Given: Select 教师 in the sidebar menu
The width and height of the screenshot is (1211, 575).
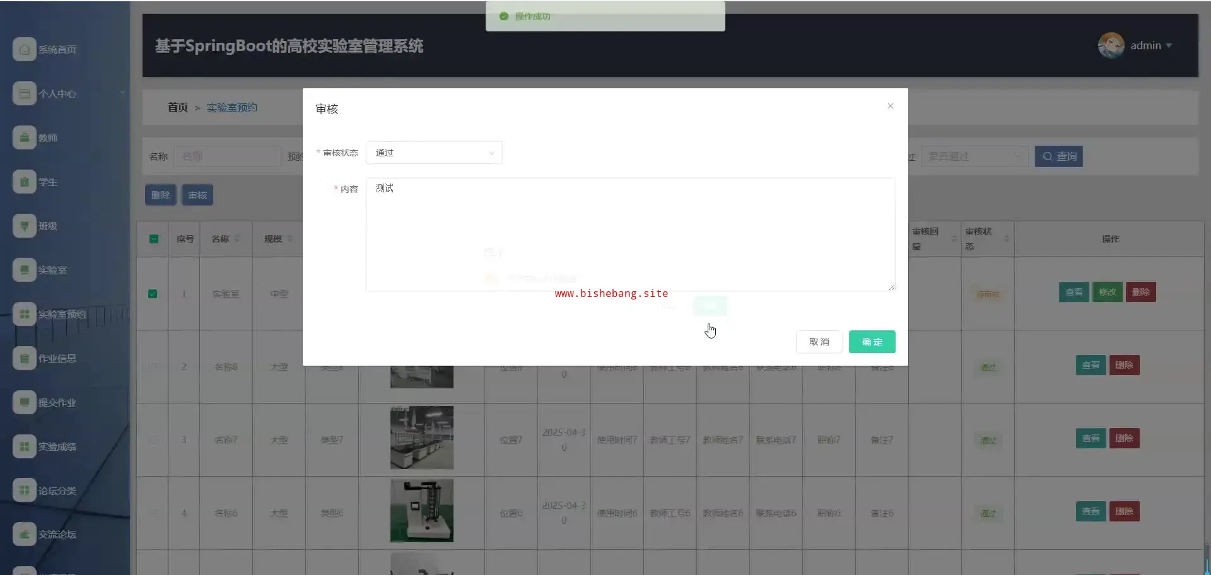Looking at the screenshot, I should (x=48, y=138).
